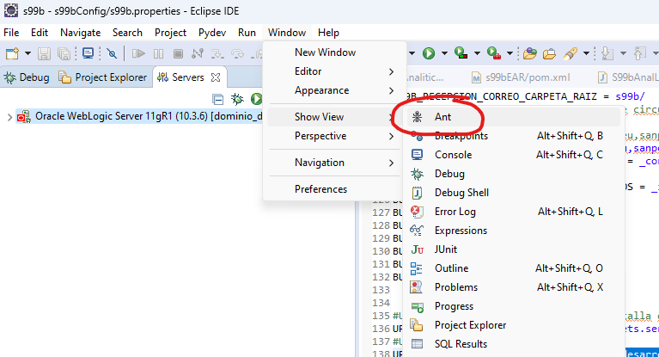
Task: Expand the Perspective submenu
Action: click(x=334, y=136)
